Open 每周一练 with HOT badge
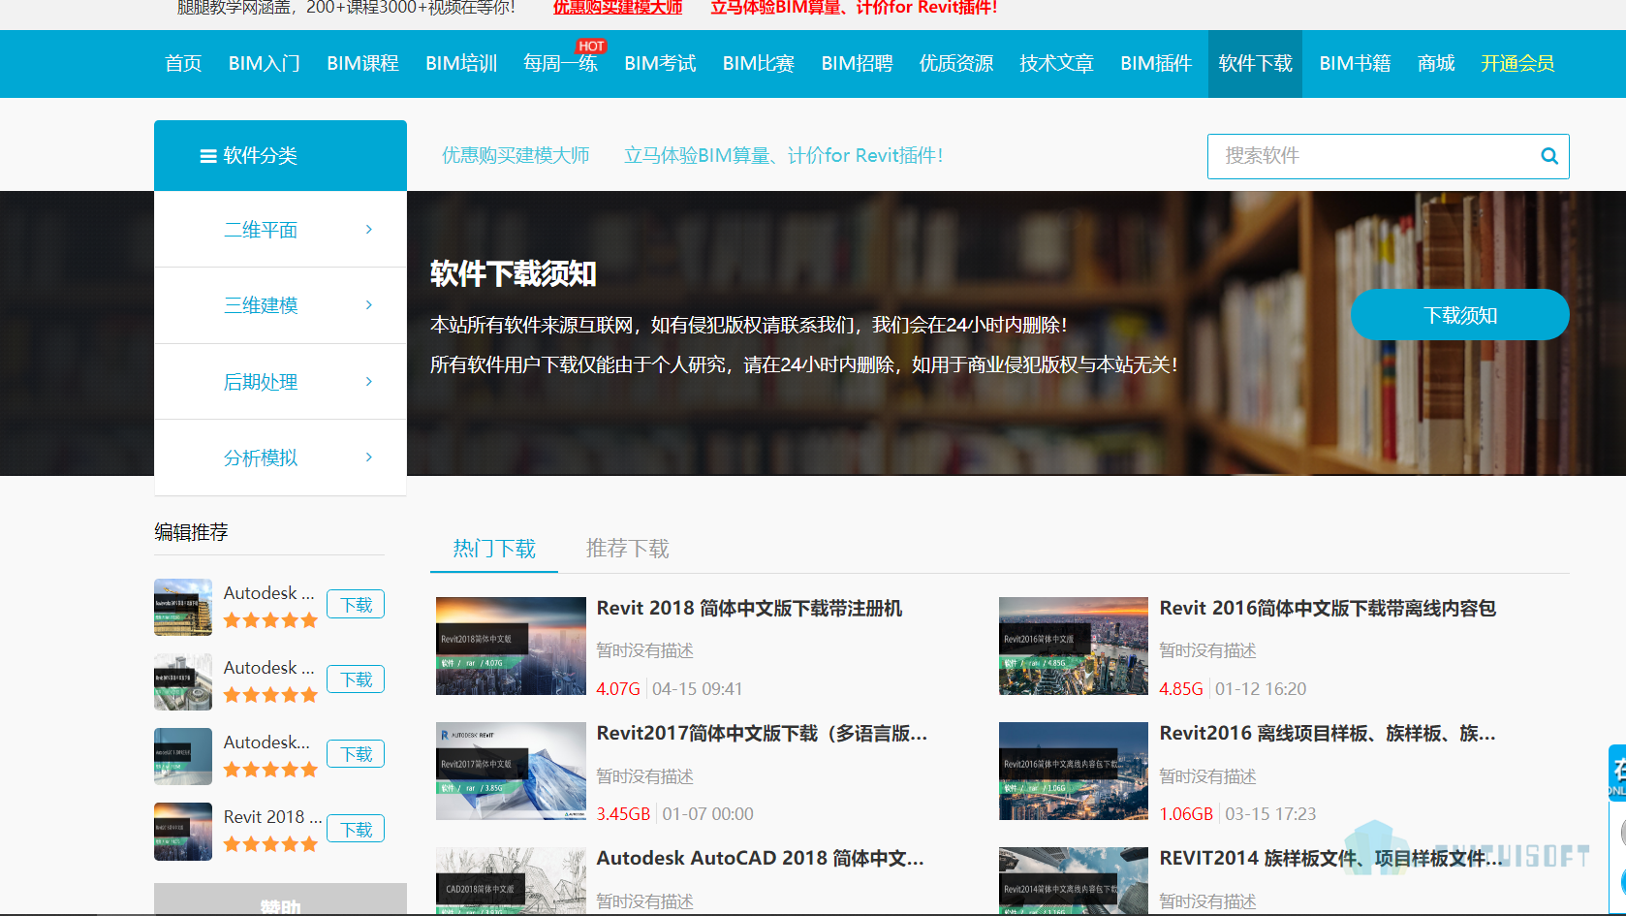1626x916 pixels. [561, 64]
